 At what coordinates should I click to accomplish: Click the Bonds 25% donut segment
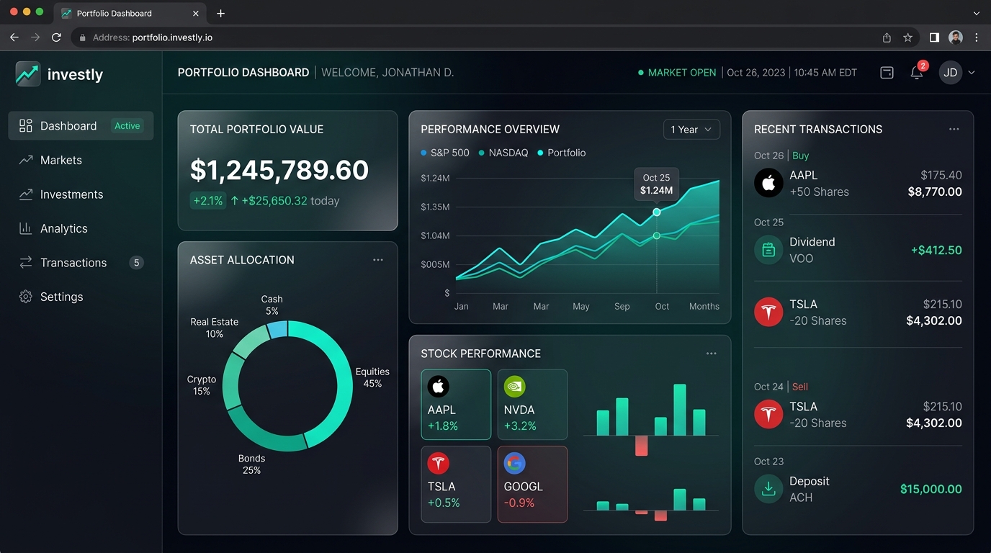(263, 433)
